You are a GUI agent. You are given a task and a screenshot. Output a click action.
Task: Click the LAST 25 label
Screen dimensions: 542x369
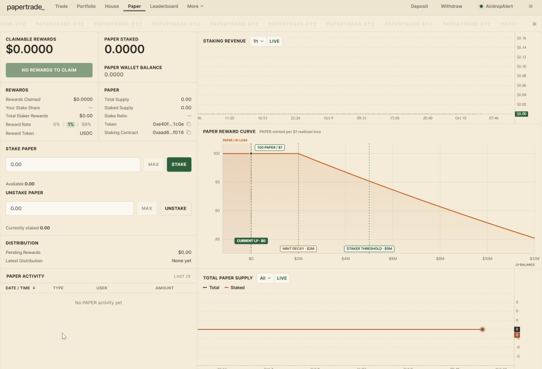coord(182,276)
